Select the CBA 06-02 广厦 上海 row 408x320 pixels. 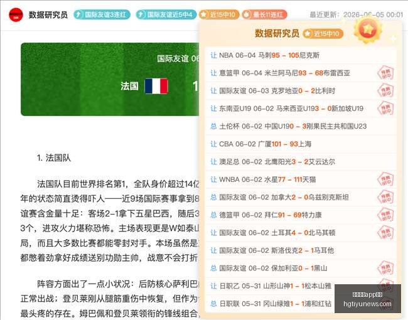click(301, 144)
